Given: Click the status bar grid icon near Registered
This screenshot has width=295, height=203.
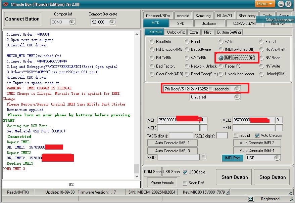Looking at the screenshot, I should tap(251, 199).
